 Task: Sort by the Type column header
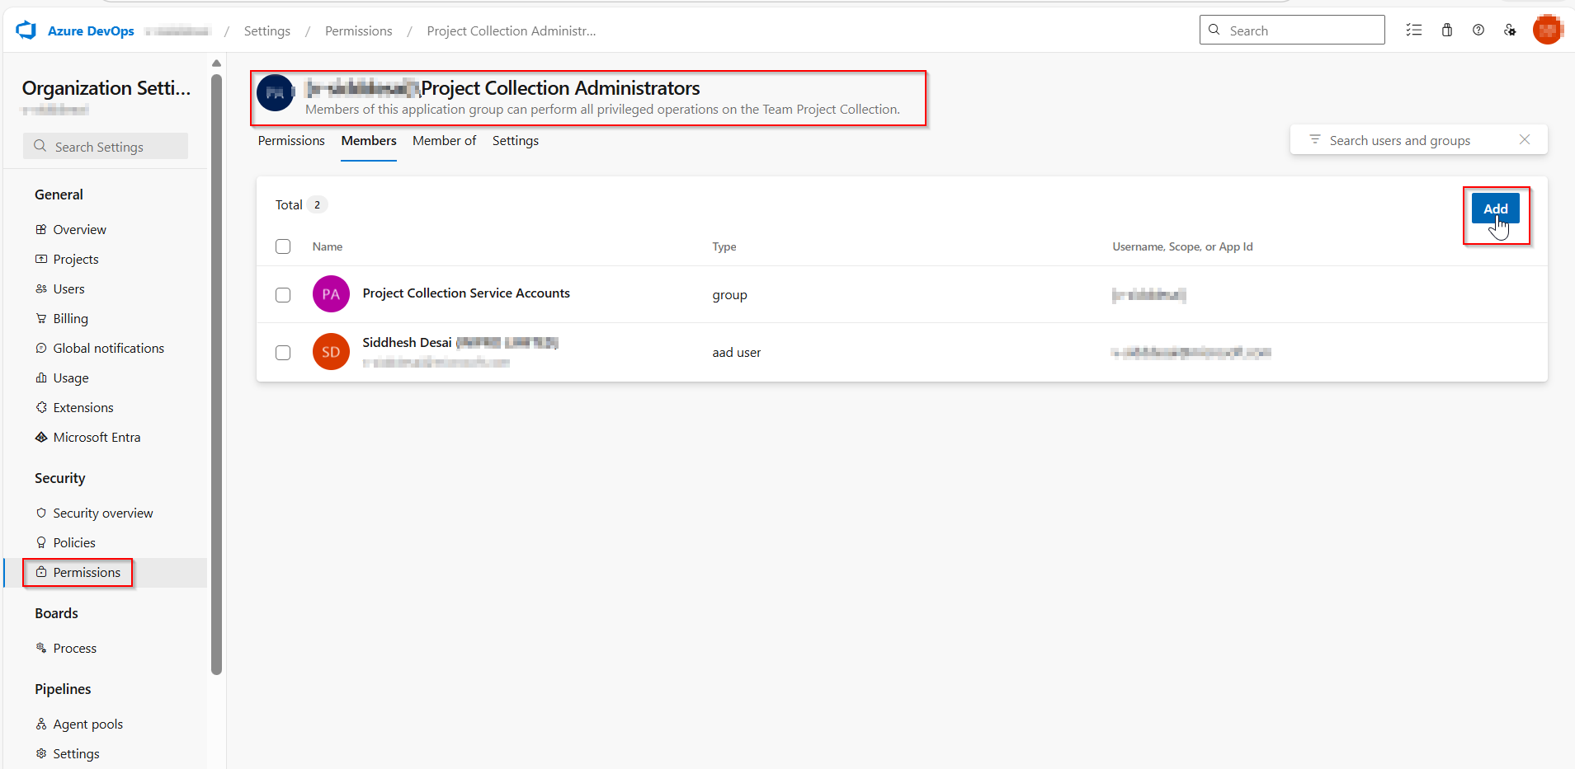(x=724, y=246)
